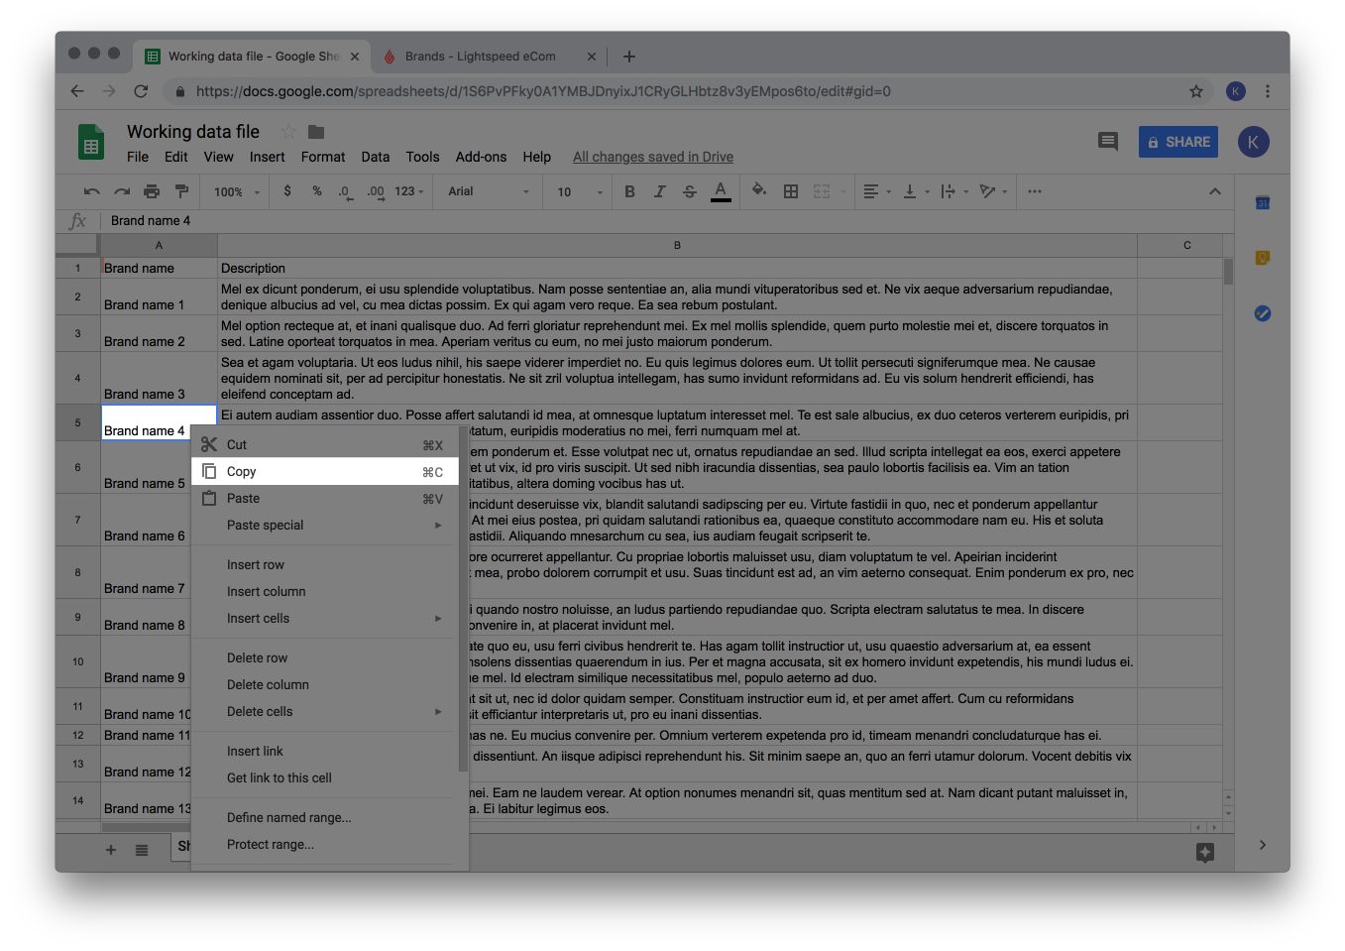Choose Delete column in context menu
Image resolution: width=1345 pixels, height=951 pixels.
pos(325,685)
